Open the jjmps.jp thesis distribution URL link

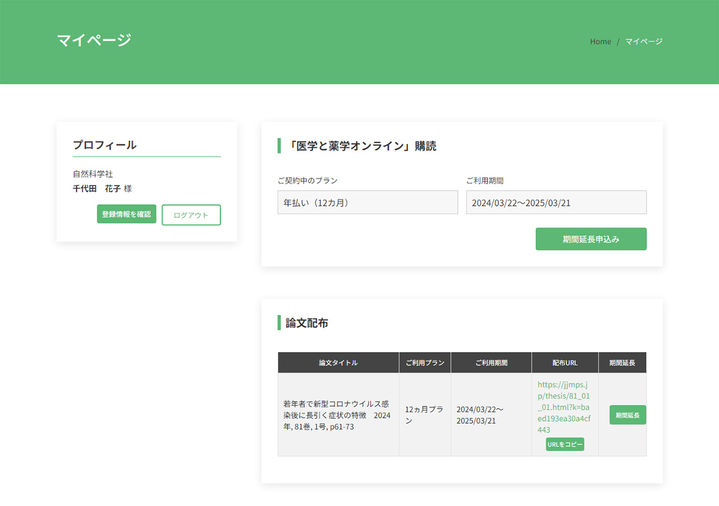(564, 407)
